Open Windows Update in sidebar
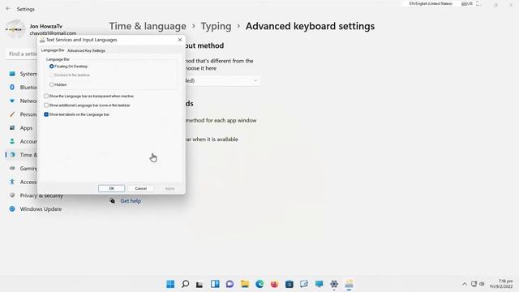 [36, 209]
